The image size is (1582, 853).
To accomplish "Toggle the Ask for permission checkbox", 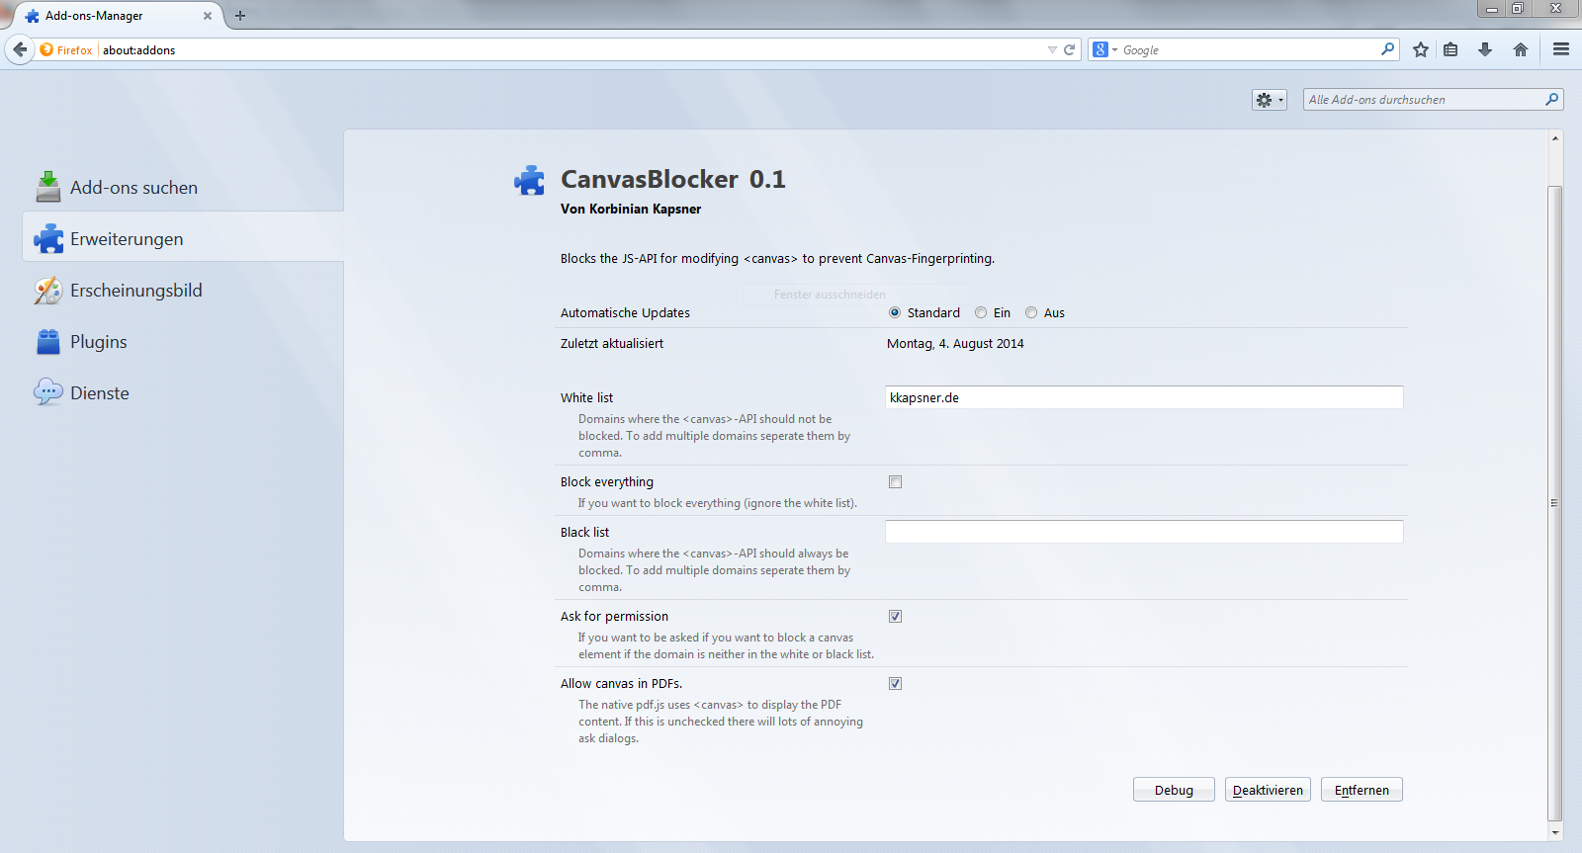I will coord(896,617).
